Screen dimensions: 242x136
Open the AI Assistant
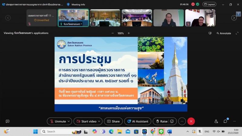[138, 121]
